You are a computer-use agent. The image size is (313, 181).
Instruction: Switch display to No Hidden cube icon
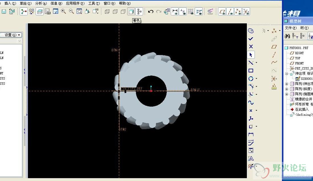pyautogui.click(x=123, y=12)
